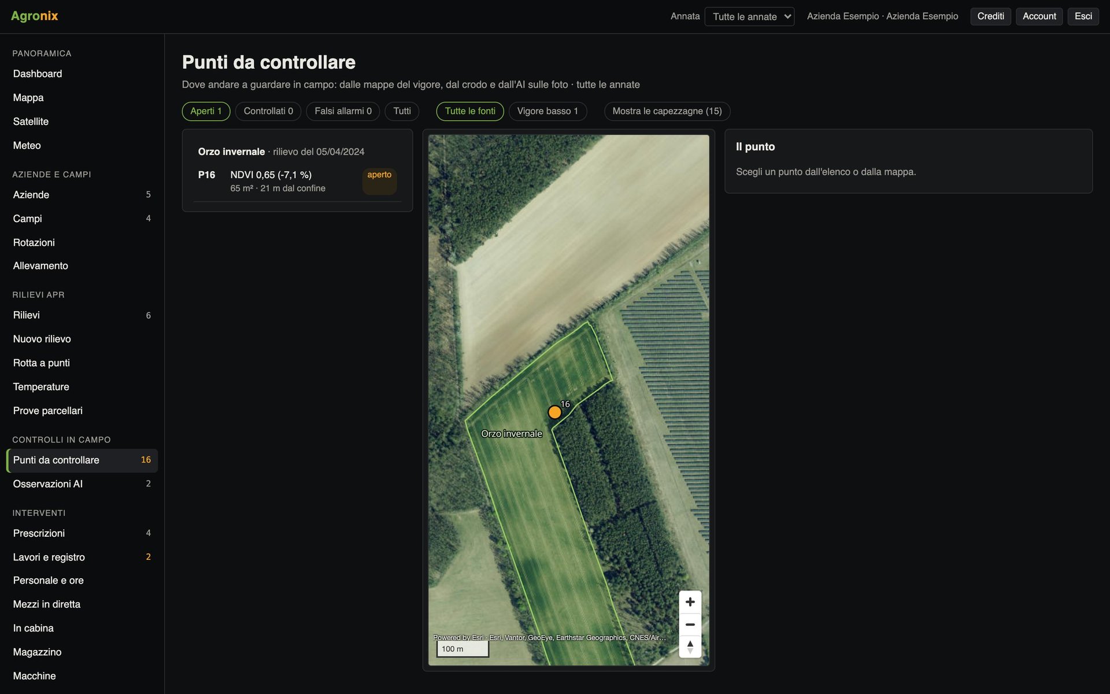1110x694 pixels.
Task: Enable the 'Vigore basso 1' source filter
Action: [x=547, y=111]
